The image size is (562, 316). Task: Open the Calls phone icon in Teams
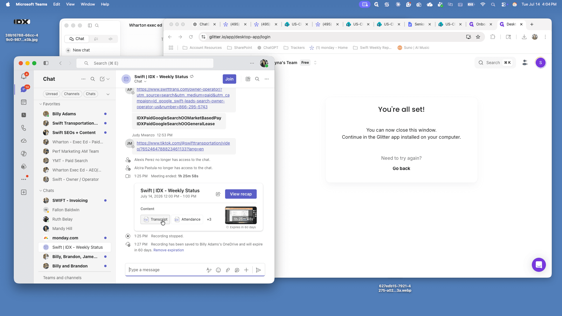[24, 128]
